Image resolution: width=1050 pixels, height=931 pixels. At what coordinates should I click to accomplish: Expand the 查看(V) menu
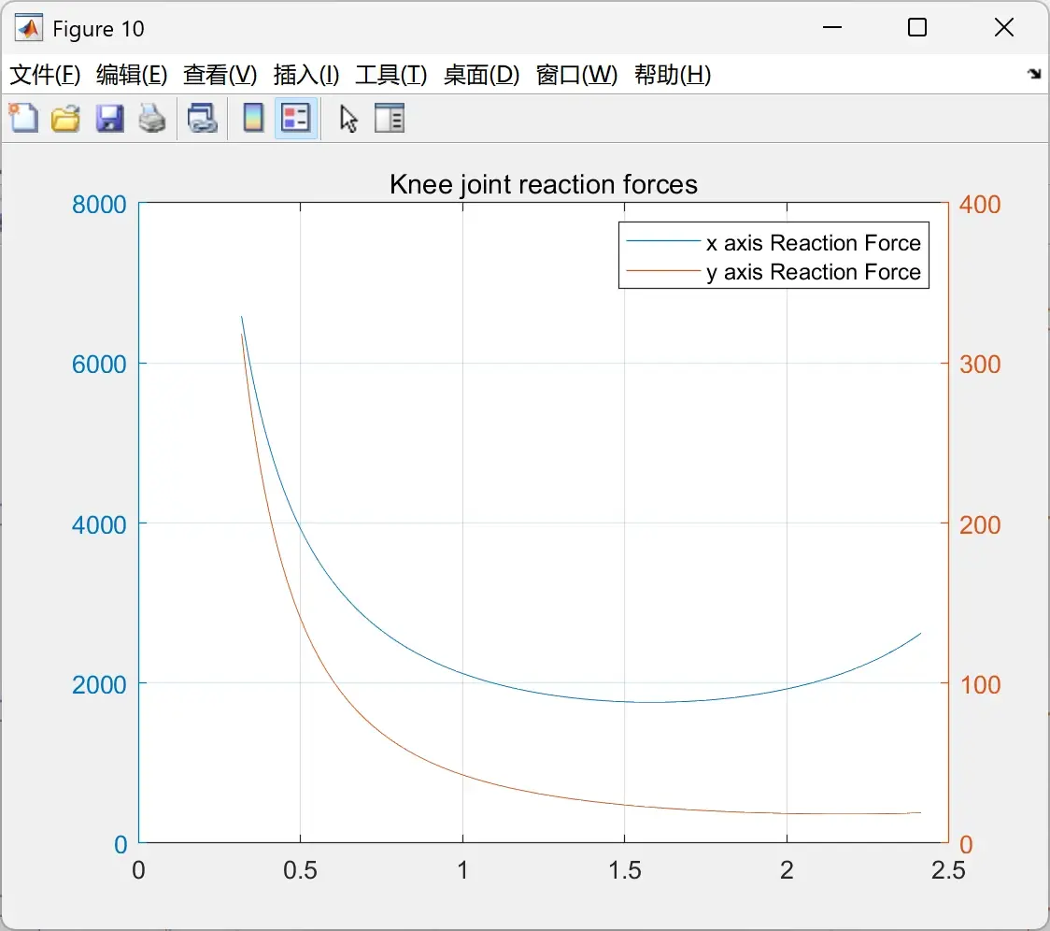pos(220,75)
